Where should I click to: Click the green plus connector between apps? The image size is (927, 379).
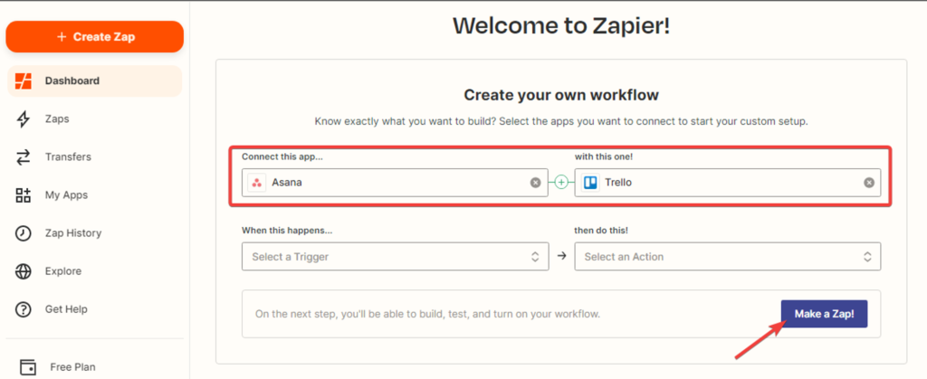click(561, 183)
